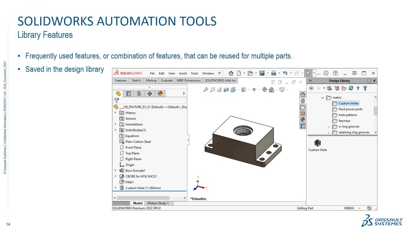Viewport: 418px width, 235px height.
Task: Open the user login profile icon
Action: point(326,73)
